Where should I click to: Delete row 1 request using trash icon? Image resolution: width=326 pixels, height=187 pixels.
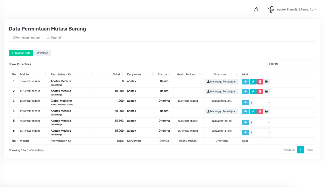click(260, 82)
